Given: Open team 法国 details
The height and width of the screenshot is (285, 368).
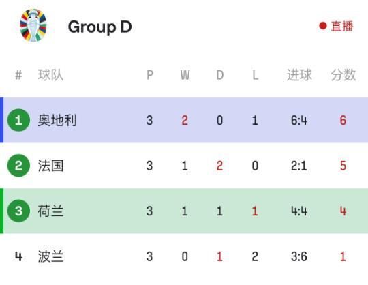Looking at the screenshot, I should coord(50,166).
